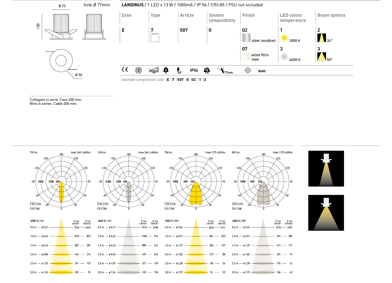Click the LANDINUS product title
The width and height of the screenshot is (392, 283).
(132, 5)
